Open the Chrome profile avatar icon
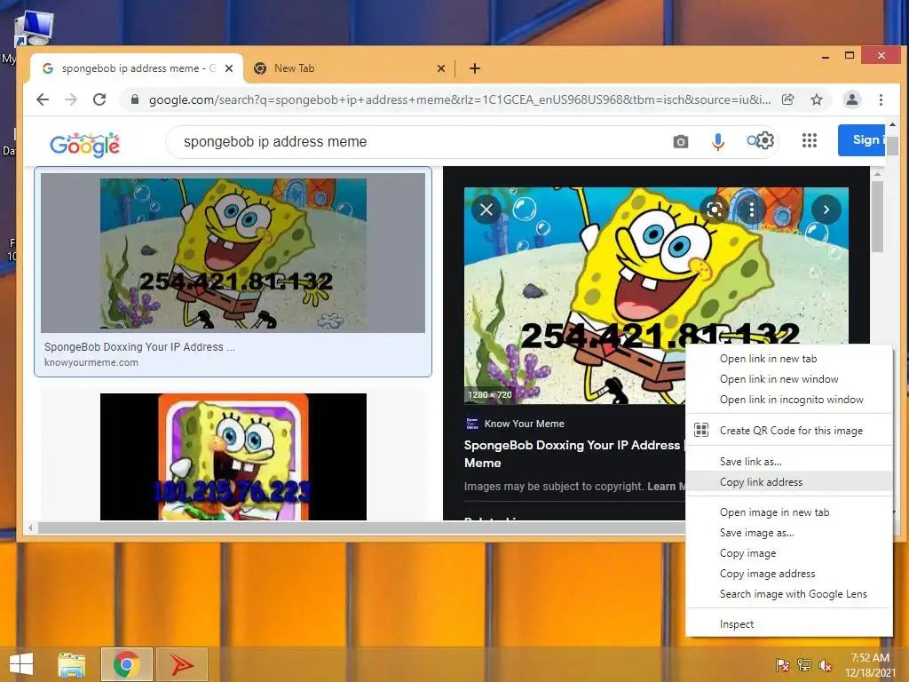 (x=851, y=99)
